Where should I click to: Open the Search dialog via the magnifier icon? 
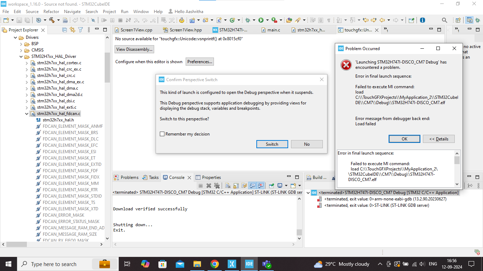pyautogui.click(x=444, y=20)
